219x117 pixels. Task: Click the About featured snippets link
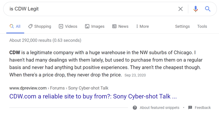click(x=159, y=108)
